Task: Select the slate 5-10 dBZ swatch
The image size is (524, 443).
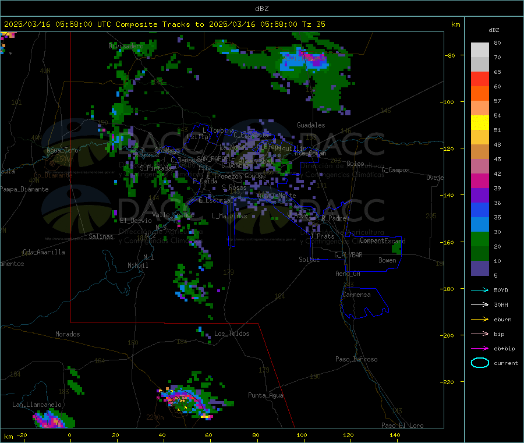Action: 480,268
